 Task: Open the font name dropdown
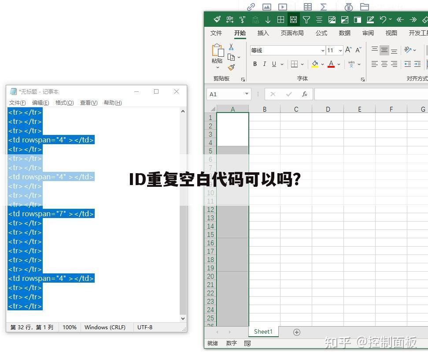click(x=323, y=51)
